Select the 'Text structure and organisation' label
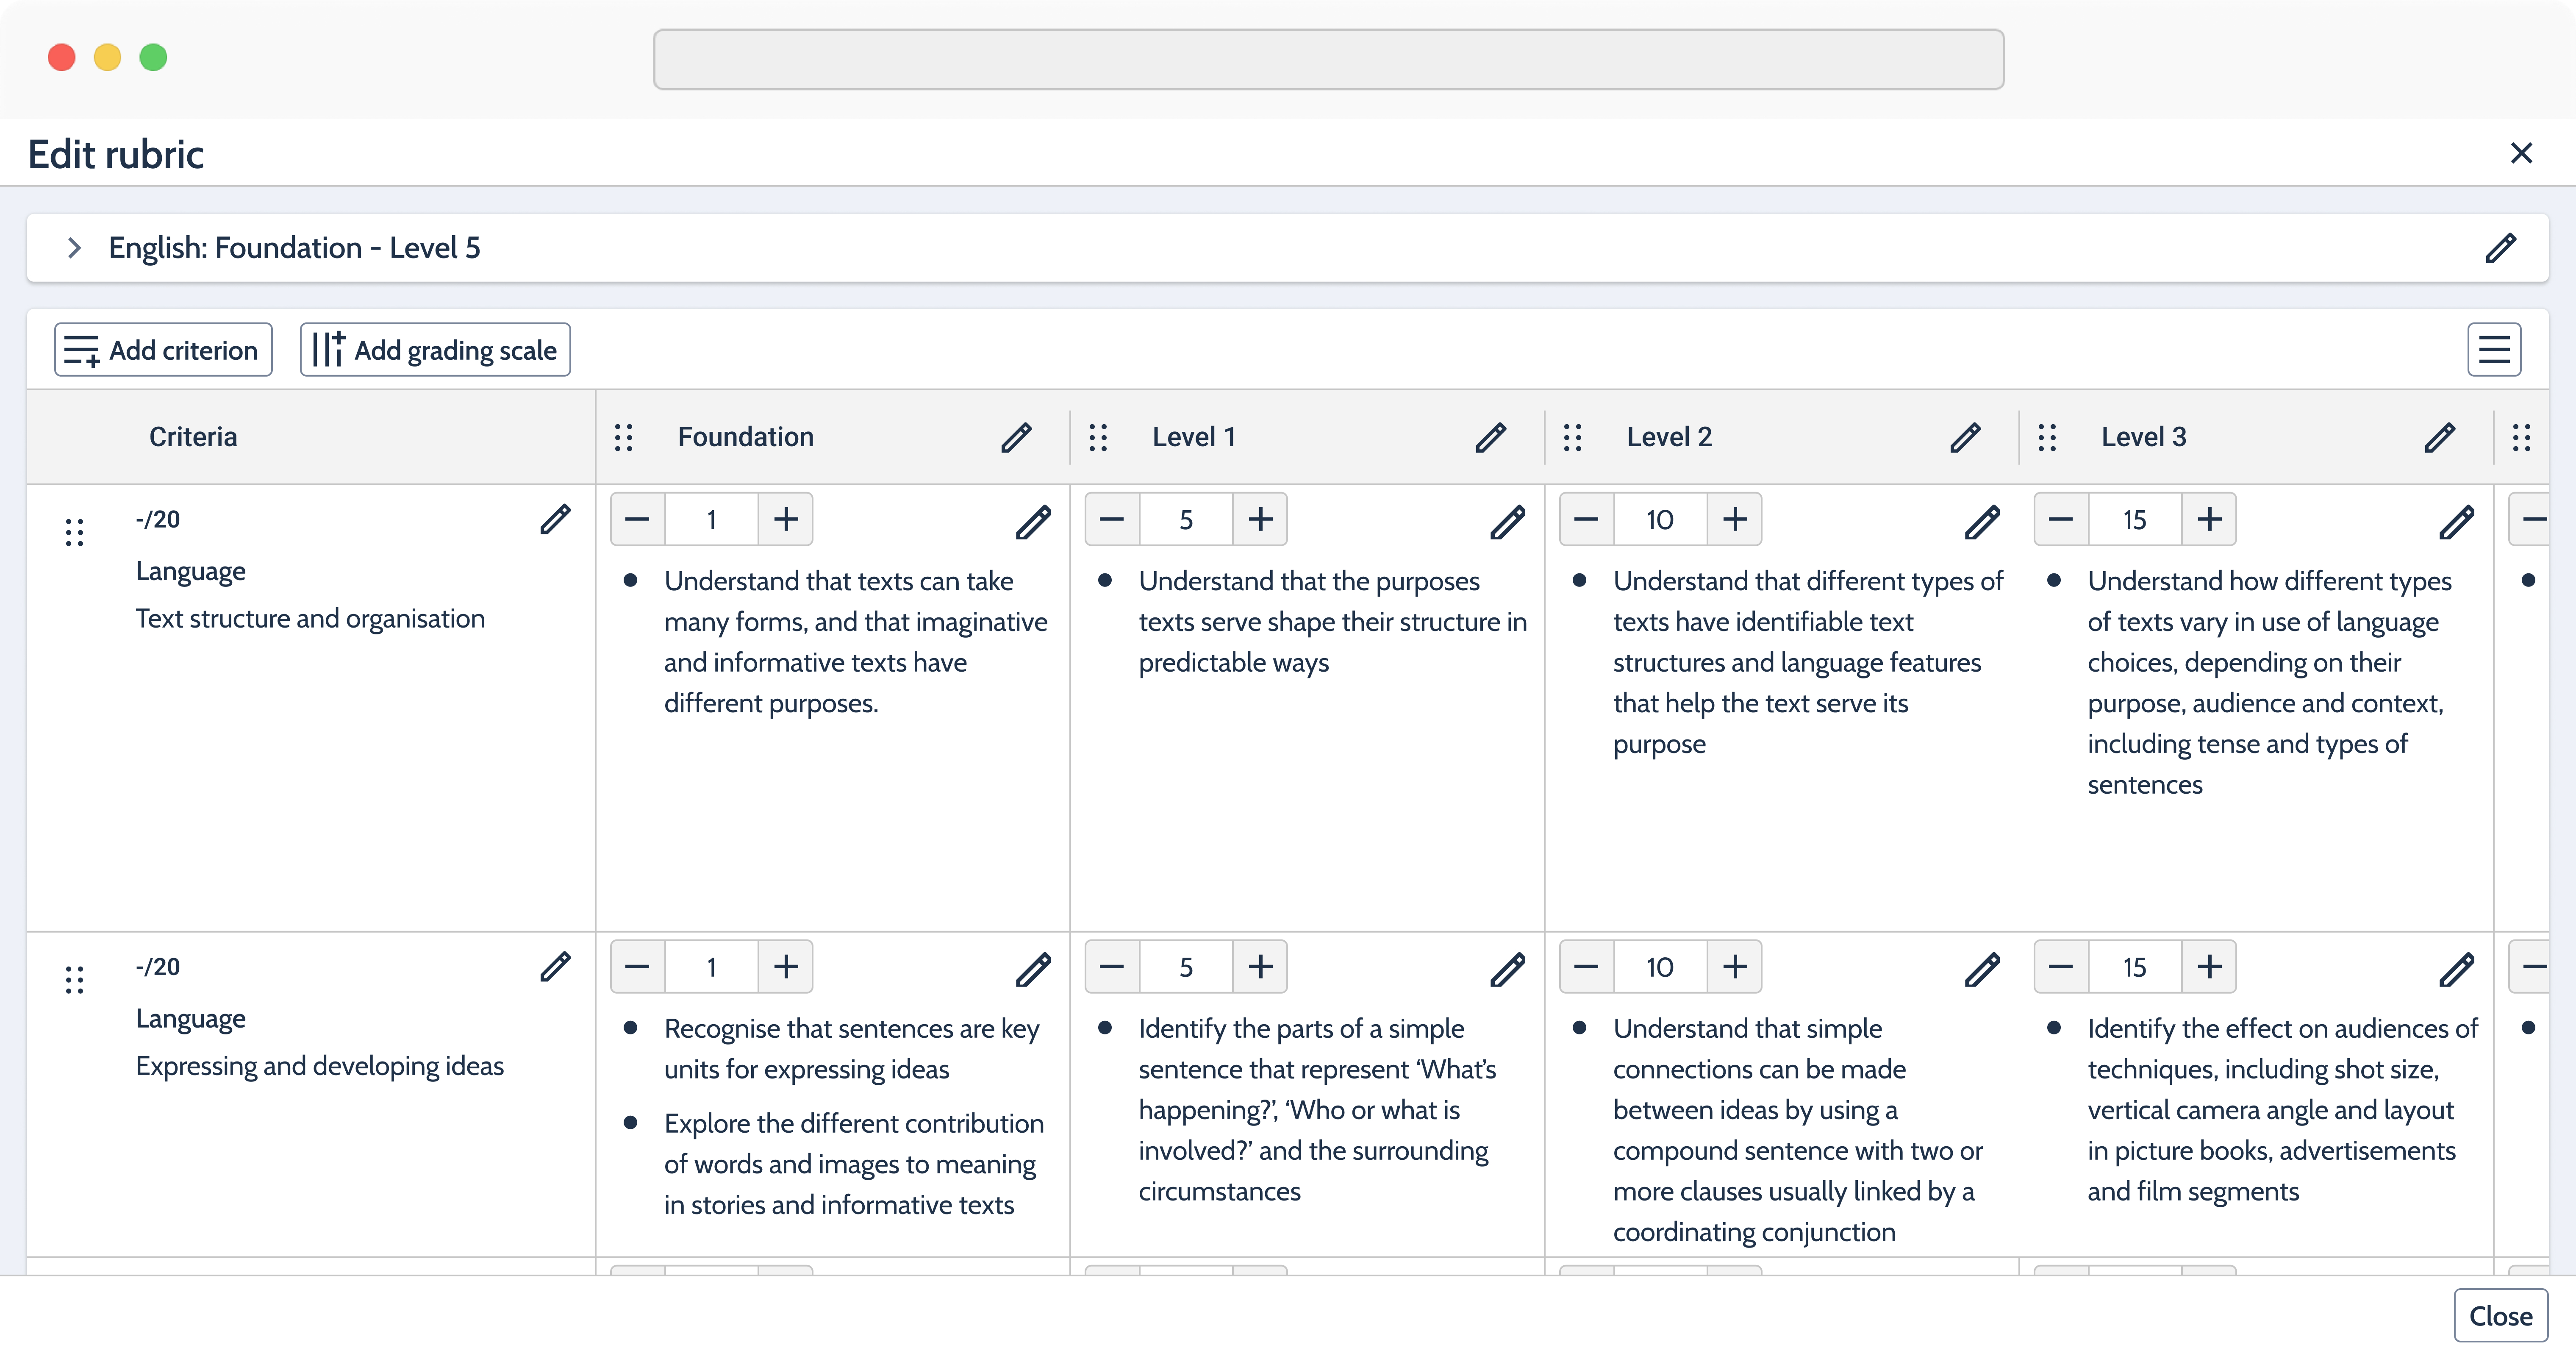This screenshot has height=1356, width=2576. tap(310, 619)
